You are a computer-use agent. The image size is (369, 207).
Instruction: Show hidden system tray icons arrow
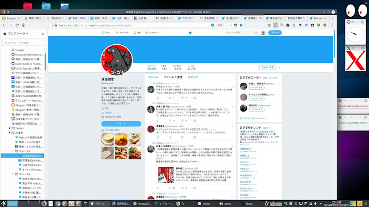(x=321, y=204)
